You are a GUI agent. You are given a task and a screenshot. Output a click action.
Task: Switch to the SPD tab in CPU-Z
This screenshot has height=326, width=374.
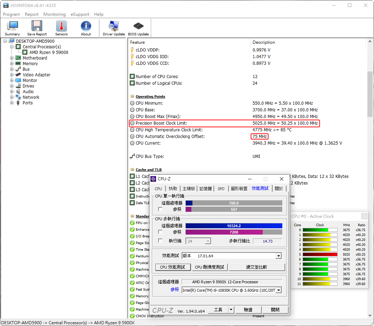221,188
